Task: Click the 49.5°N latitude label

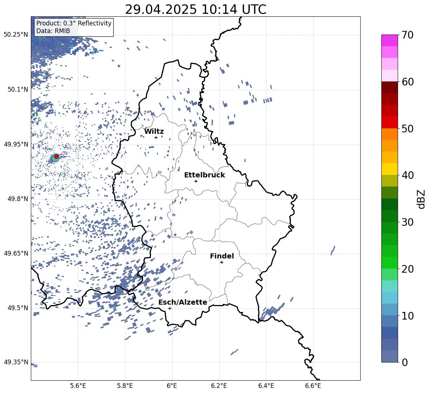Action: coord(18,308)
